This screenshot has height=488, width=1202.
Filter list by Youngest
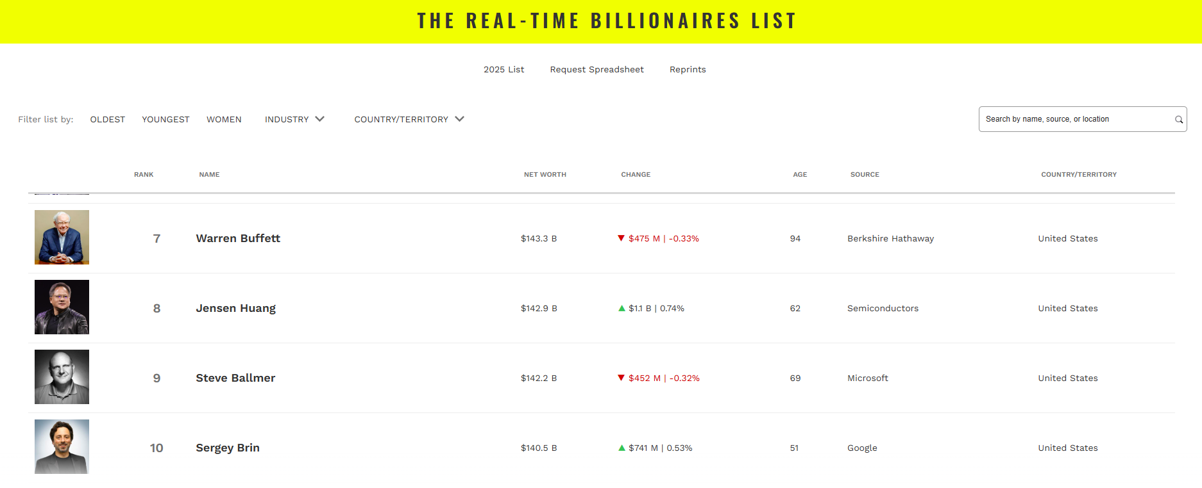pyautogui.click(x=165, y=120)
